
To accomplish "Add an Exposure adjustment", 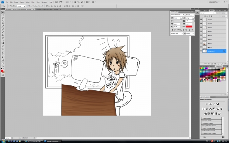I will click(217, 104).
